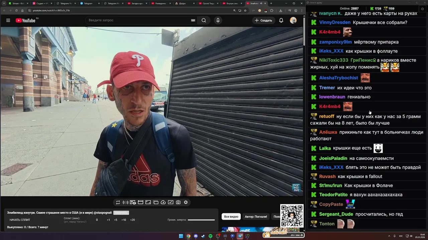The width and height of the screenshot is (428, 240).
Task: Click the Создать create button
Action: [263, 20]
